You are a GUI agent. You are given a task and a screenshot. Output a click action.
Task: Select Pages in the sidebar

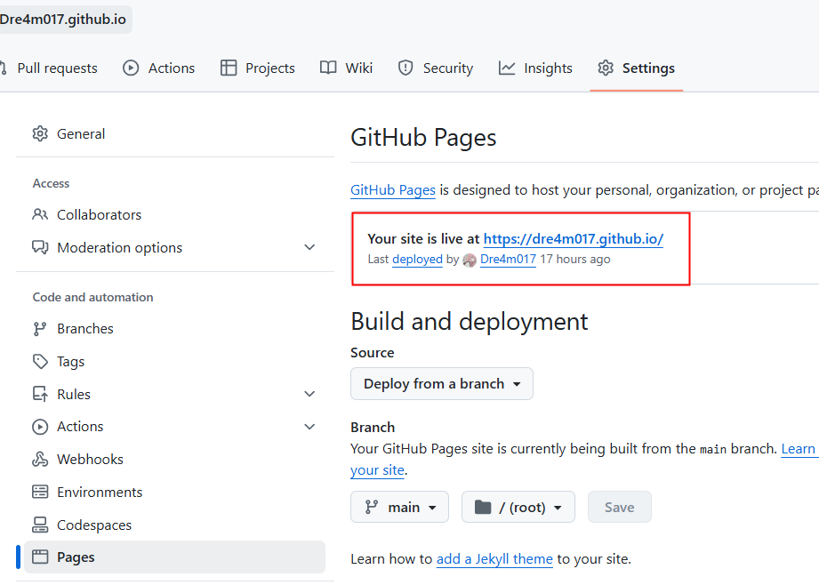point(174,557)
